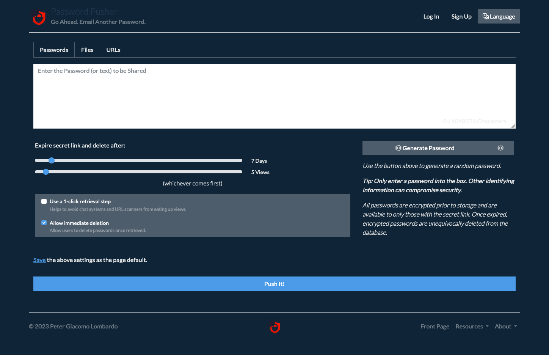Click the Log In menu item
549x355 pixels.
point(431,16)
